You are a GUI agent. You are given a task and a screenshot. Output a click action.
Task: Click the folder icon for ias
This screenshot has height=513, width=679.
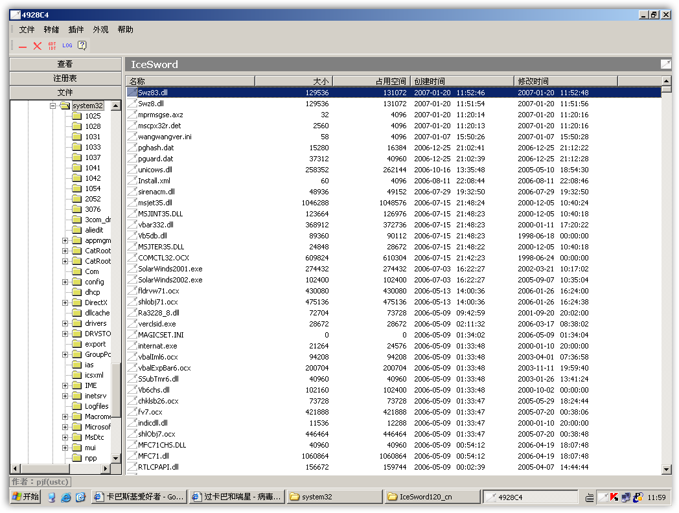point(76,365)
